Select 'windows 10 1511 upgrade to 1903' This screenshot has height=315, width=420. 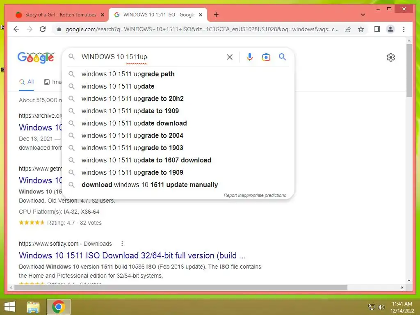tap(178, 148)
